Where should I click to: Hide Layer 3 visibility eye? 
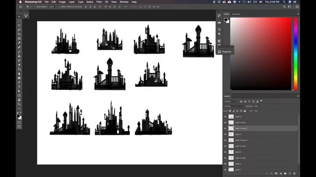click(x=225, y=152)
